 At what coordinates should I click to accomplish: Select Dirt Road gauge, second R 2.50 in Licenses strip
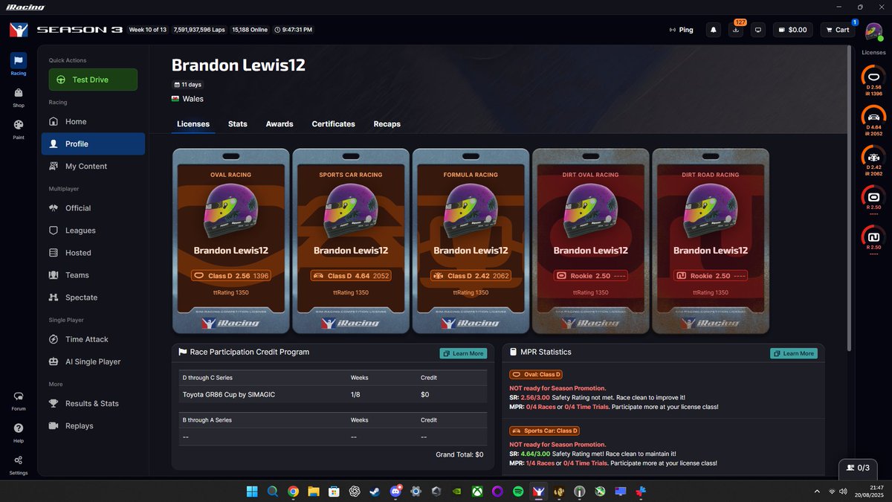tap(874, 239)
